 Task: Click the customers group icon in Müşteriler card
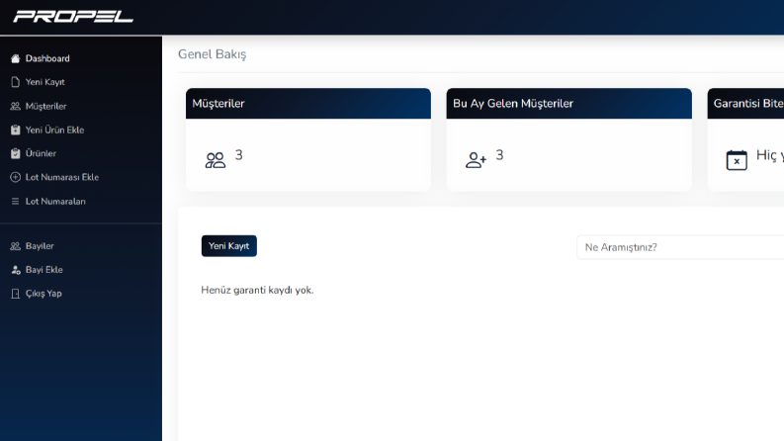[216, 160]
